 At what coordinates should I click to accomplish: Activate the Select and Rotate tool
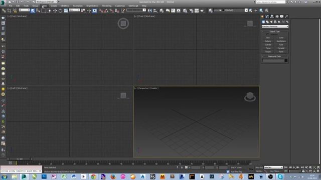60,10
